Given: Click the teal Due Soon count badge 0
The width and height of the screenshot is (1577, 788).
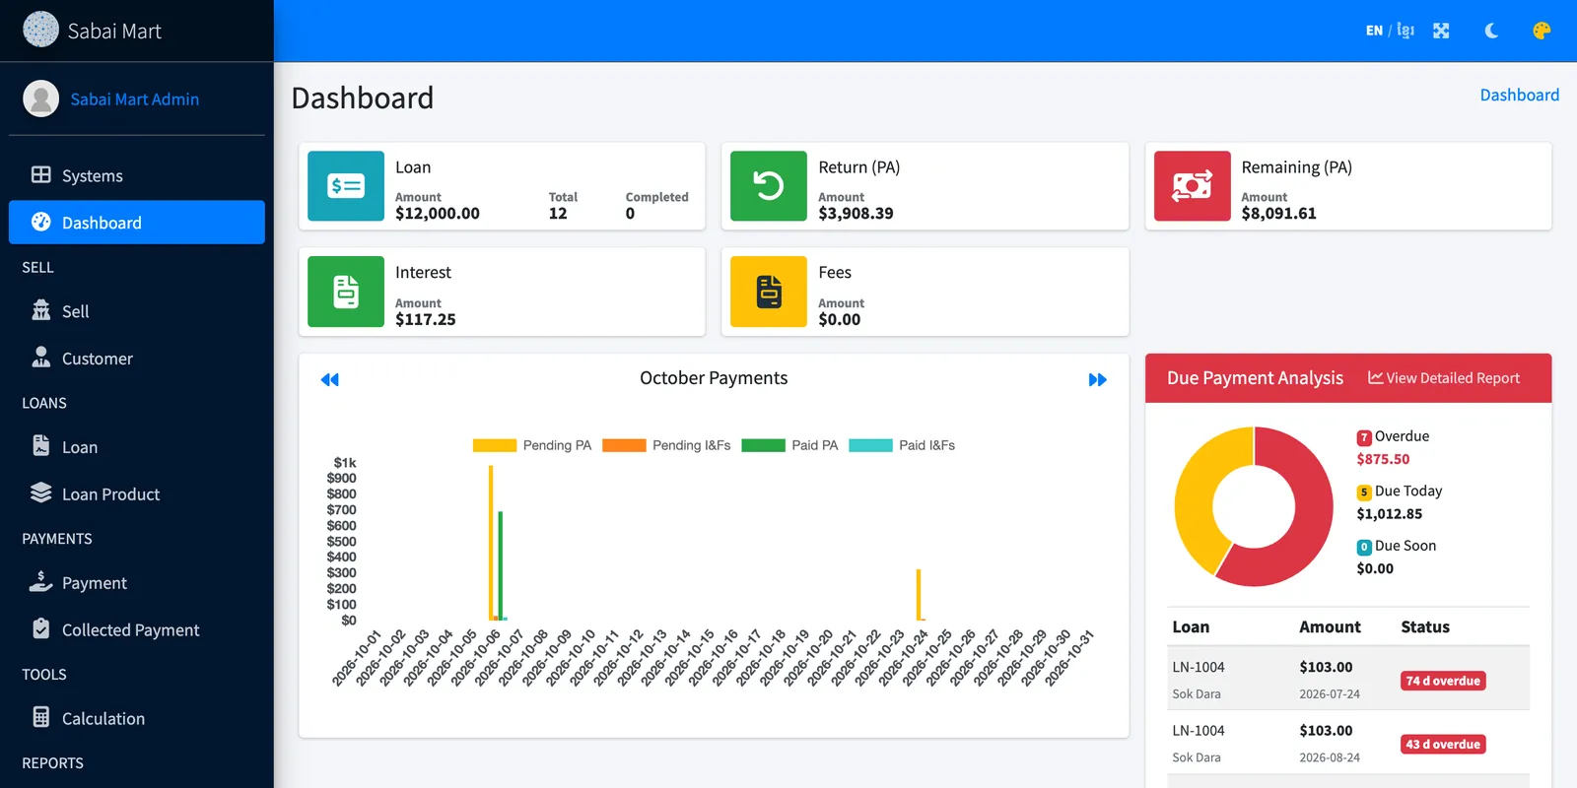Looking at the screenshot, I should pyautogui.click(x=1364, y=547).
